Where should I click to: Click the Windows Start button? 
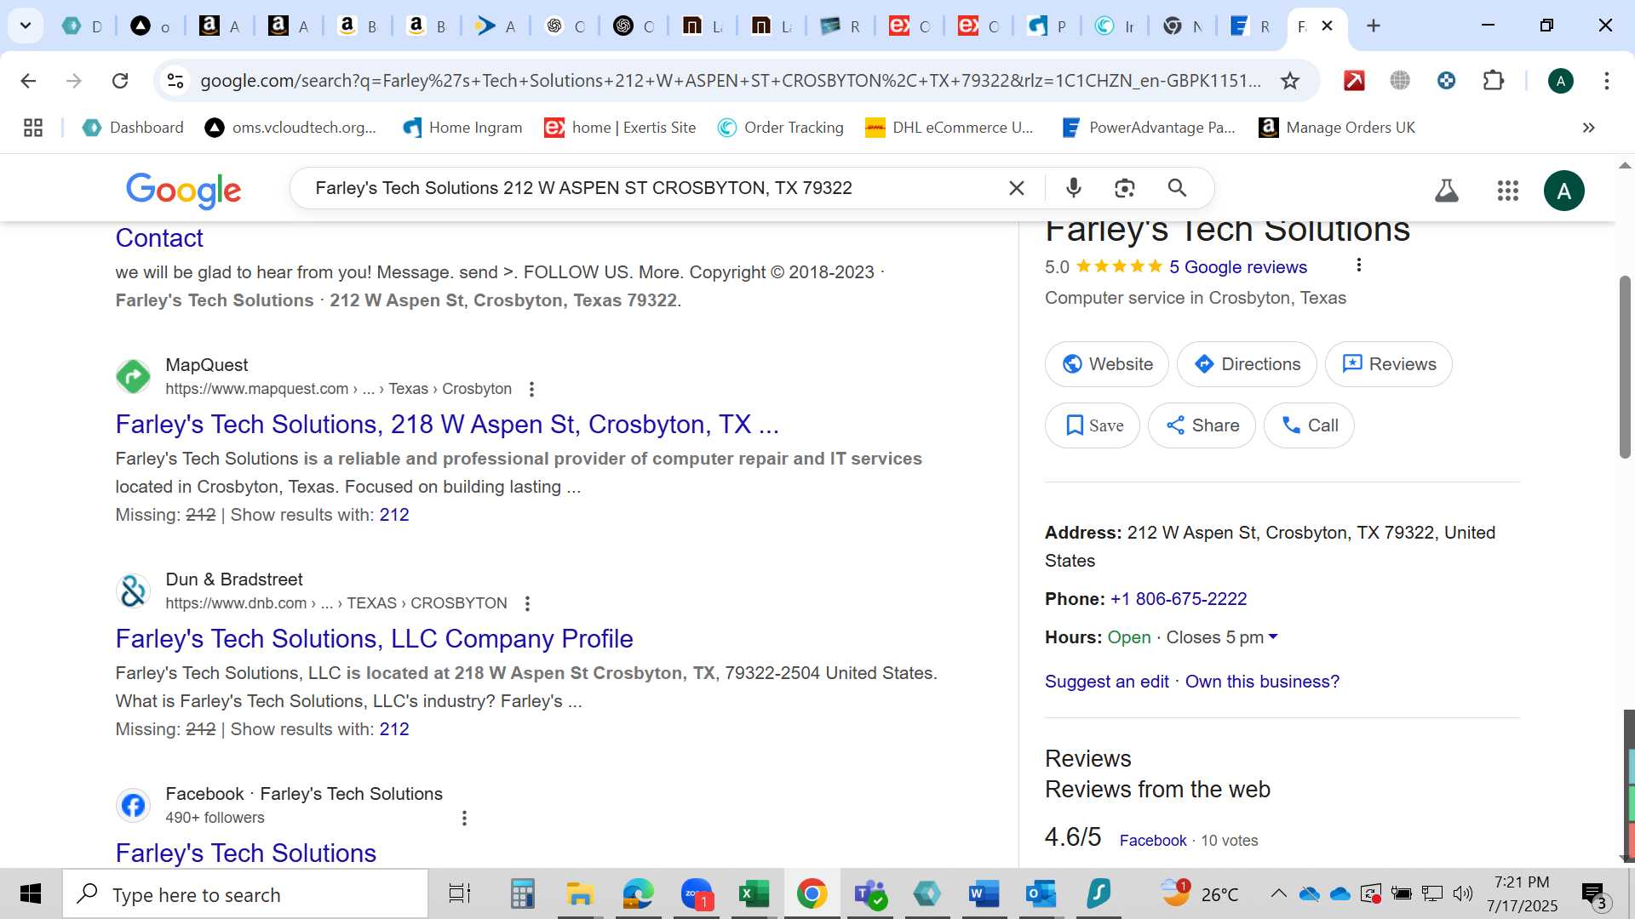pyautogui.click(x=31, y=894)
